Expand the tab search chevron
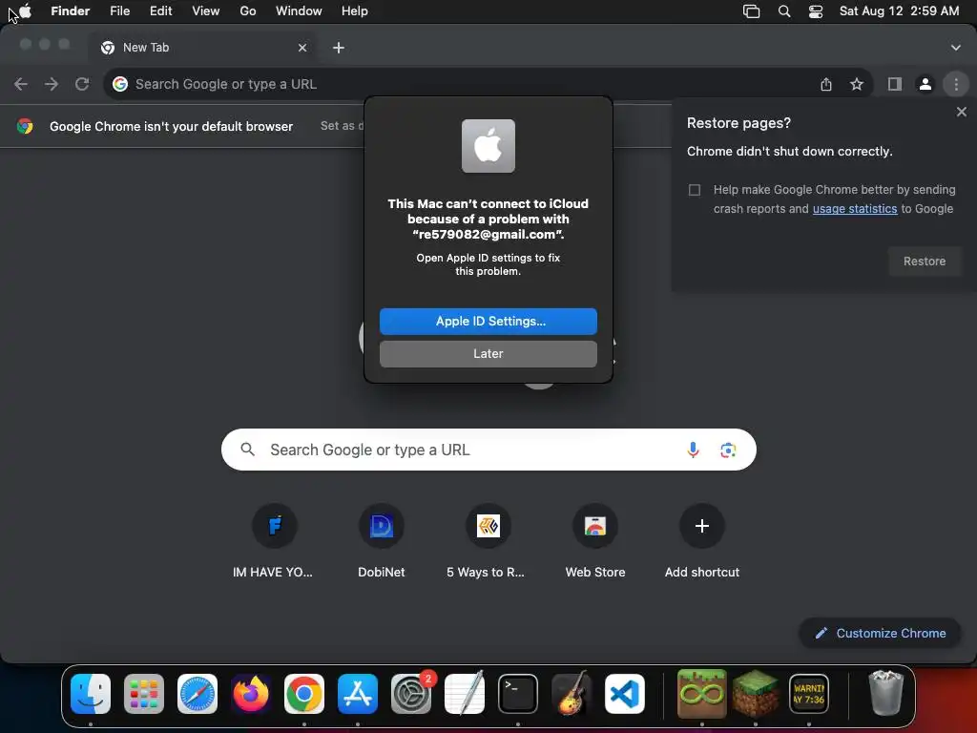Image resolution: width=977 pixels, height=733 pixels. click(955, 48)
